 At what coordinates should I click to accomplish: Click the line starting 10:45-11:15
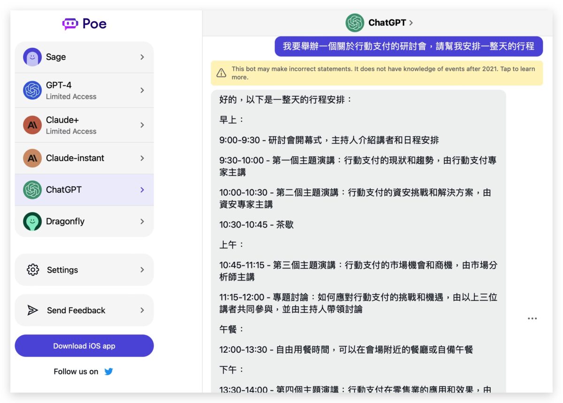358,271
